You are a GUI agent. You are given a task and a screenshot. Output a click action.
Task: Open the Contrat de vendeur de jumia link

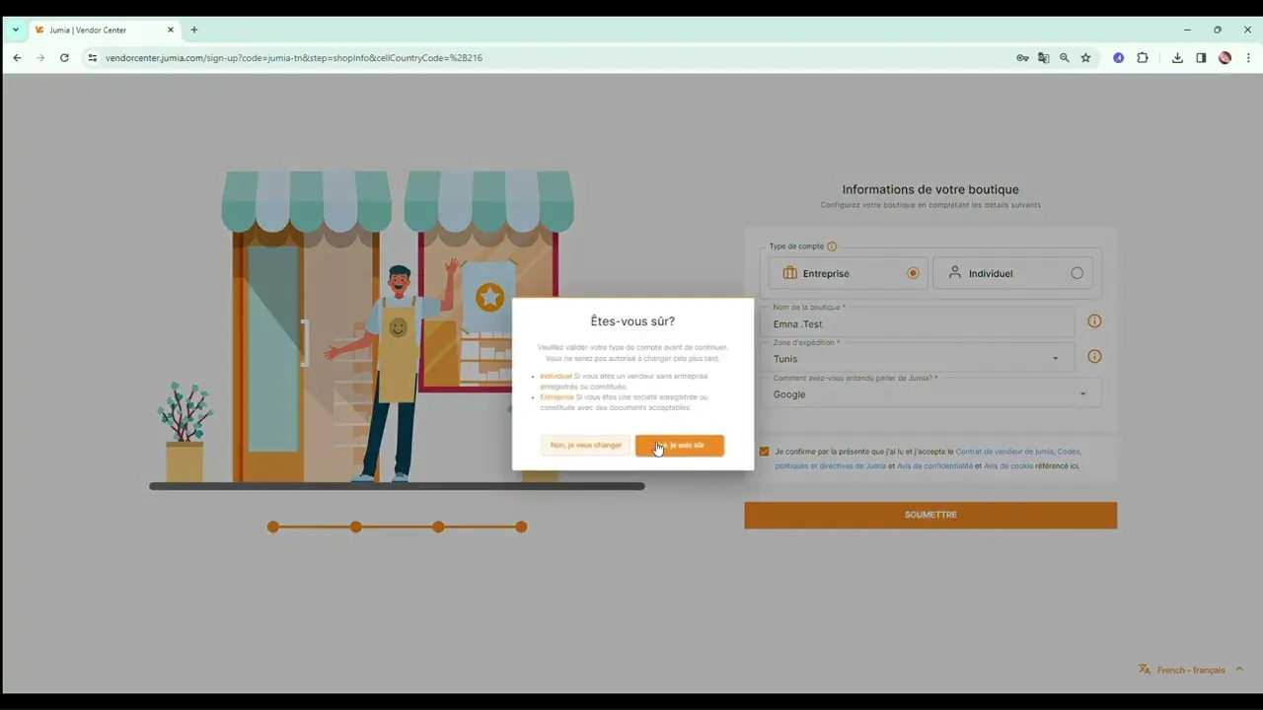(1004, 452)
